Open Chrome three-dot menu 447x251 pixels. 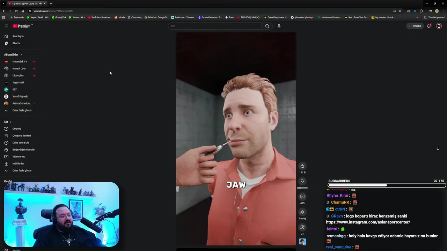tap(443, 11)
